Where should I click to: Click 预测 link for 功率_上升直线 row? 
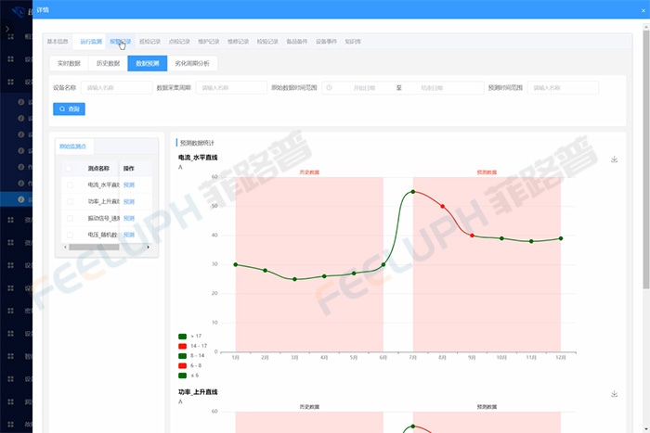coord(129,201)
